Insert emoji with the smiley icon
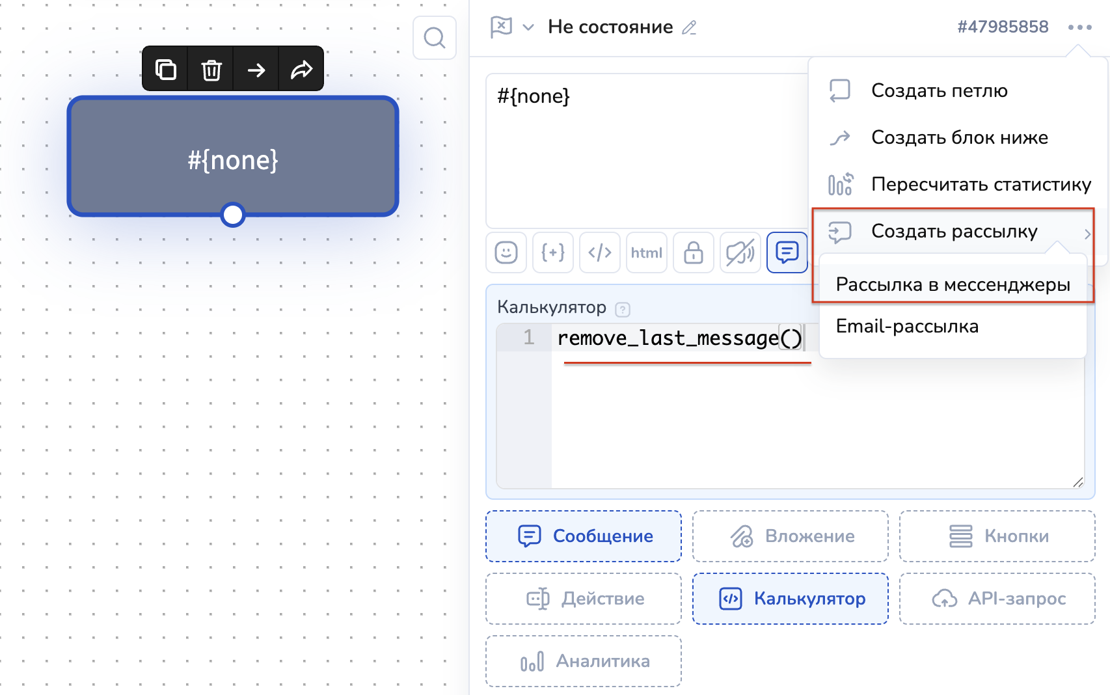This screenshot has height=695, width=1110. click(506, 252)
